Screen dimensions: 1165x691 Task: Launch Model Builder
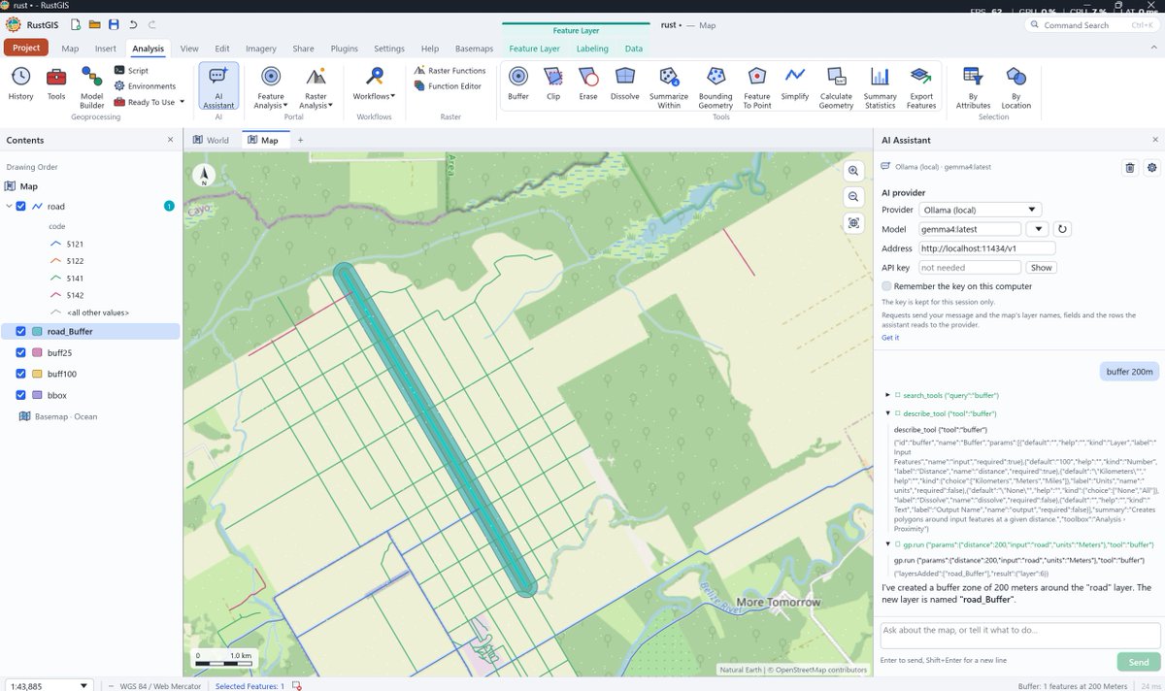91,87
